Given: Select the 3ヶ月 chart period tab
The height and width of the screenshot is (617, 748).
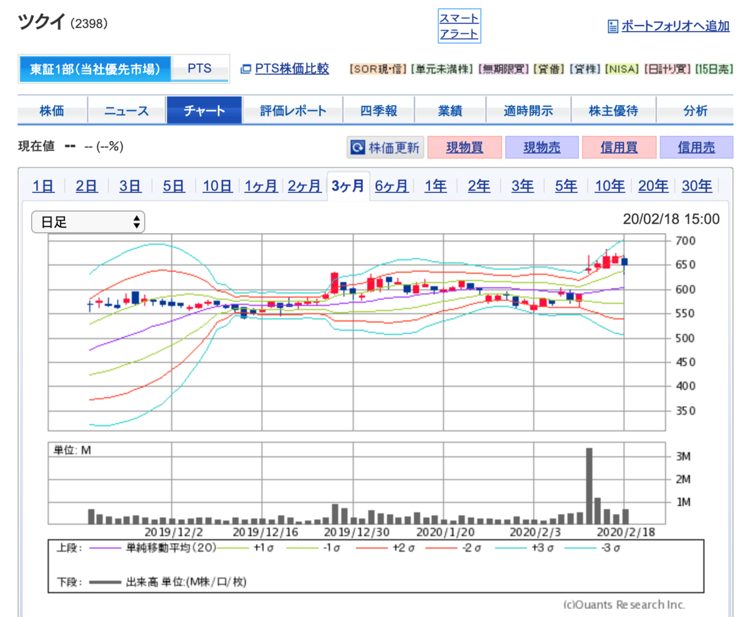Looking at the screenshot, I should (348, 186).
